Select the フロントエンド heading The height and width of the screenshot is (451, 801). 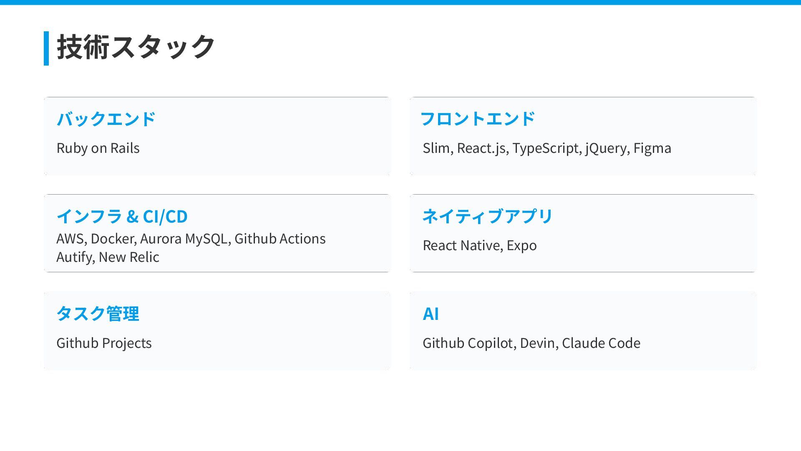coord(478,119)
